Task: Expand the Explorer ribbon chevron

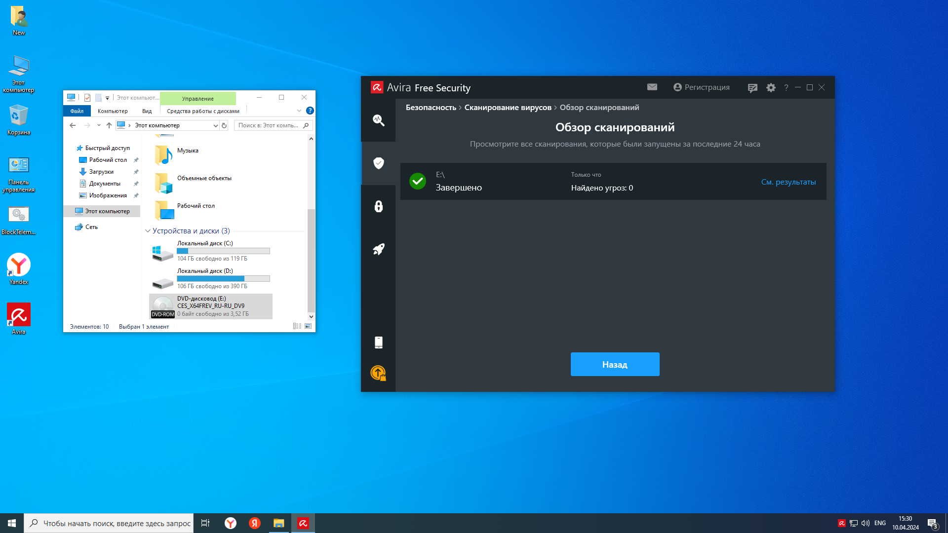Action: 299,111
